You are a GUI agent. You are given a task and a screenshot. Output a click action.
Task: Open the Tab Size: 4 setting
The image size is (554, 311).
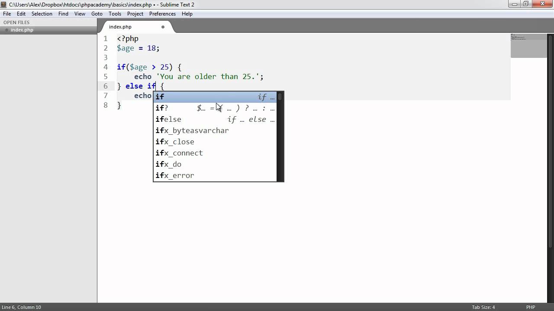point(483,307)
